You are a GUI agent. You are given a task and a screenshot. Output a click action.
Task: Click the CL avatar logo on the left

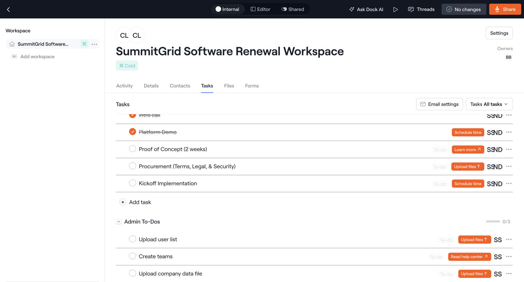[x=124, y=35]
